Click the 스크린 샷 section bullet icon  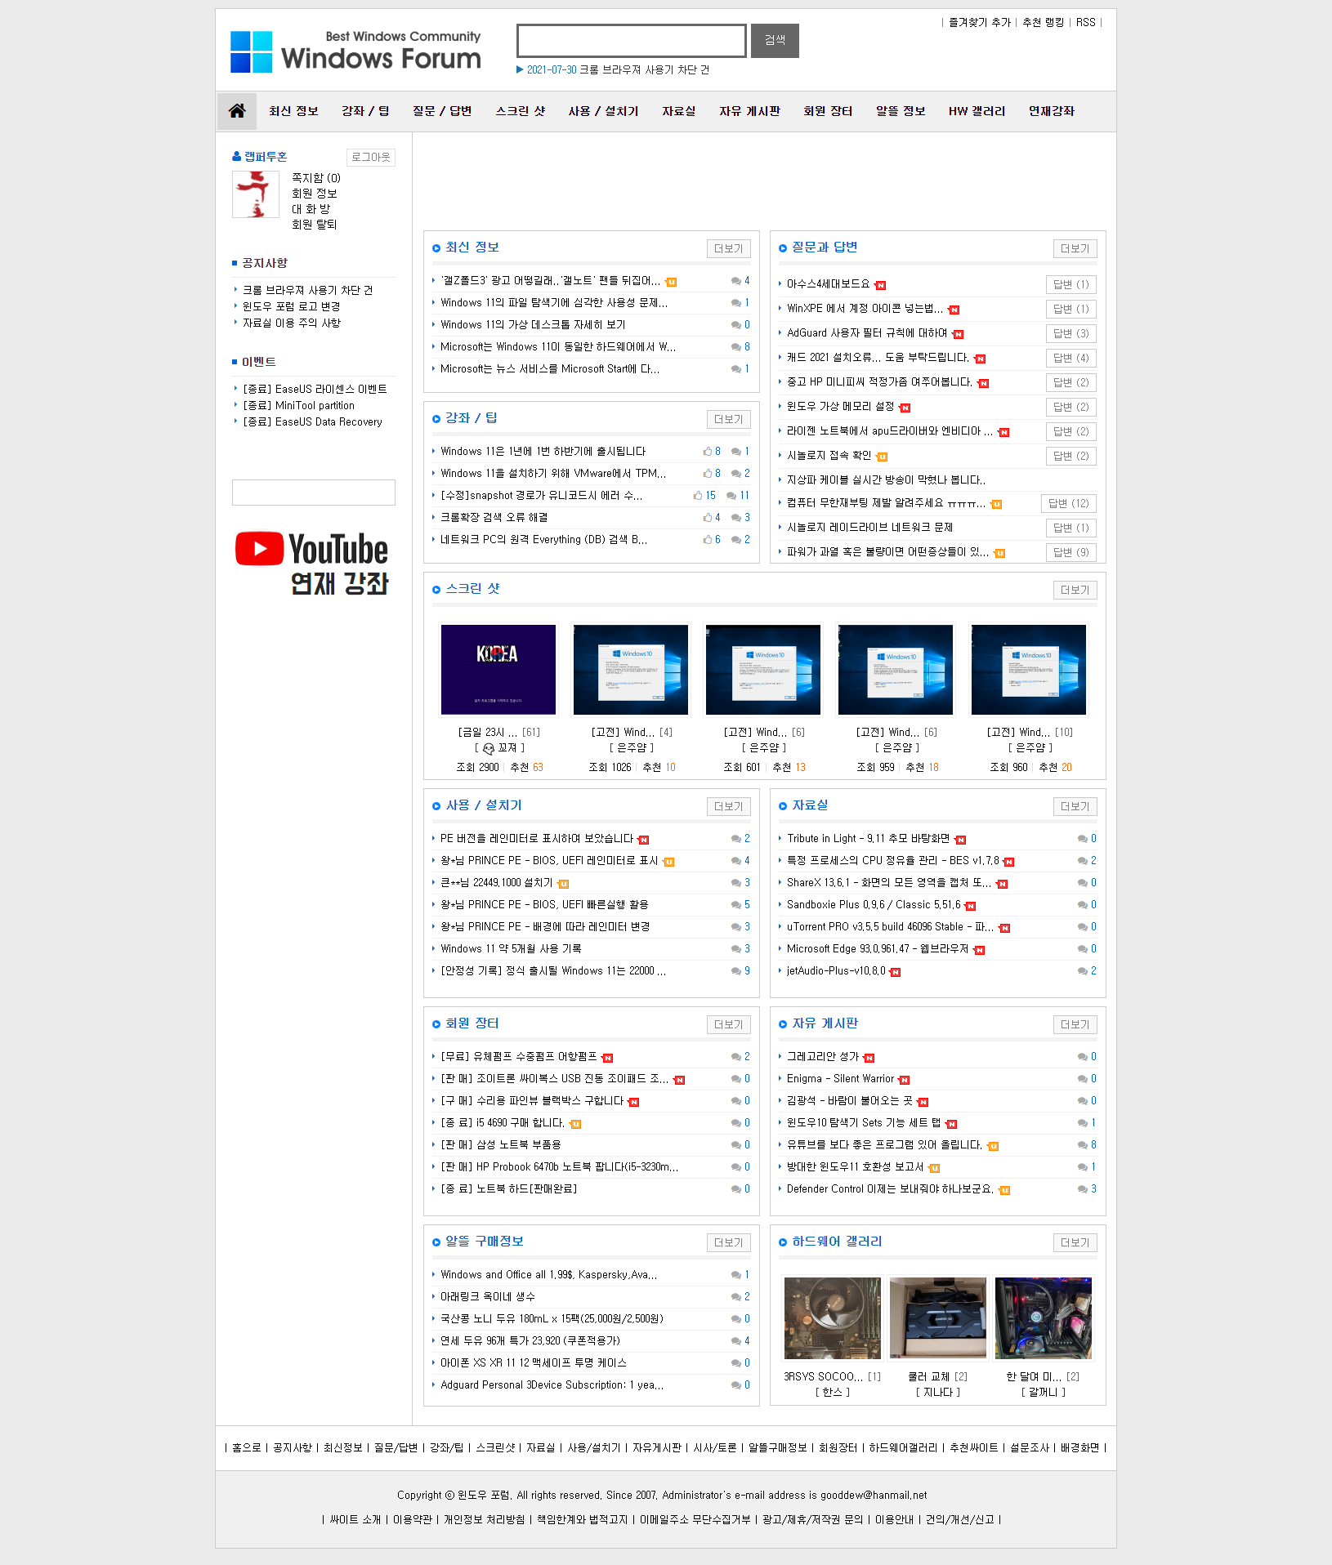(x=436, y=590)
